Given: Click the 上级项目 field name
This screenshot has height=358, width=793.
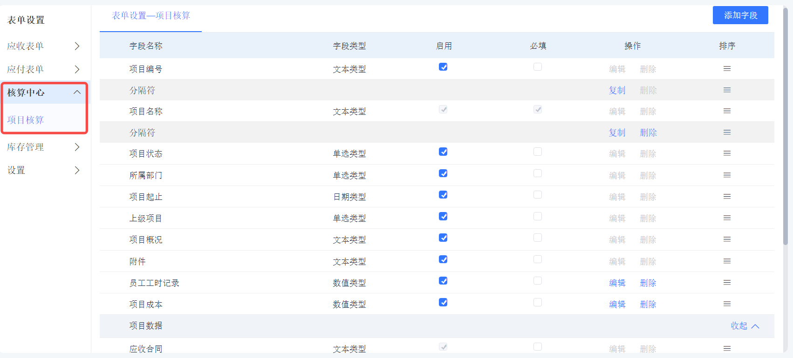Looking at the screenshot, I should point(146,218).
